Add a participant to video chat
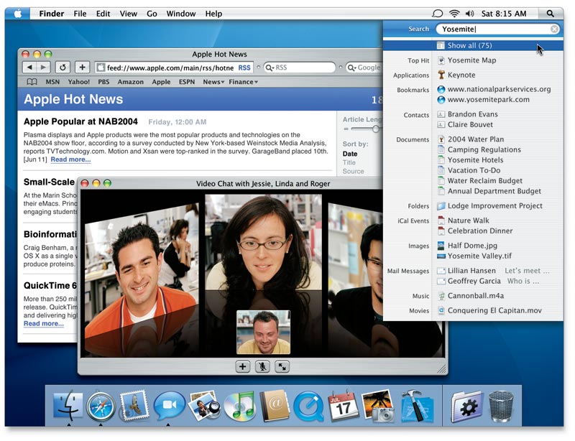The width and height of the screenshot is (575, 441). [x=242, y=366]
